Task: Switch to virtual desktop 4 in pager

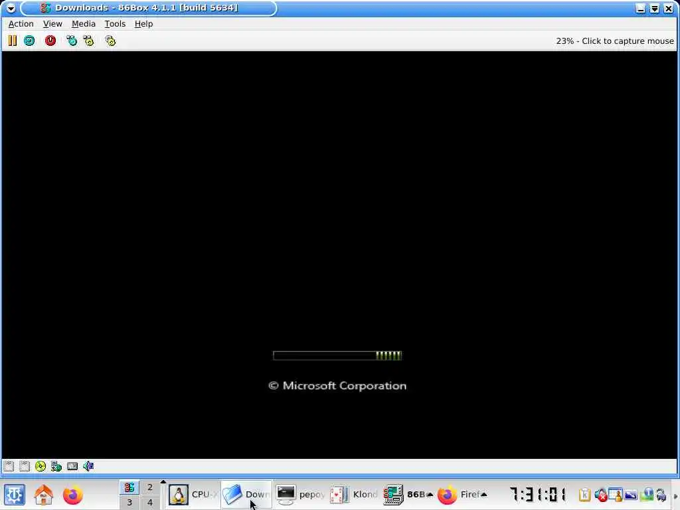Action: [x=150, y=502]
